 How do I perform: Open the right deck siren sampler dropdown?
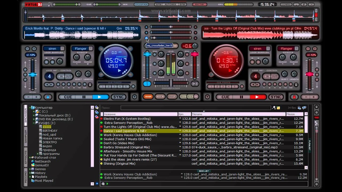point(268,49)
